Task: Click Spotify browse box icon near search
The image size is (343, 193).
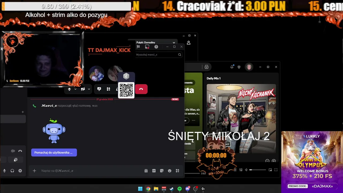Action: point(206,67)
